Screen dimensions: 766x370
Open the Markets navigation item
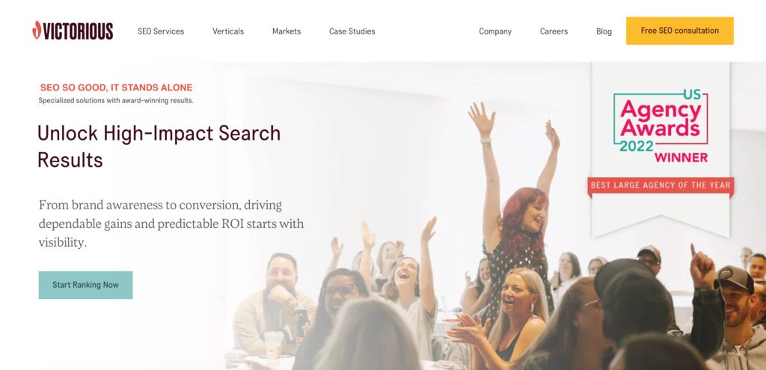pyautogui.click(x=287, y=31)
